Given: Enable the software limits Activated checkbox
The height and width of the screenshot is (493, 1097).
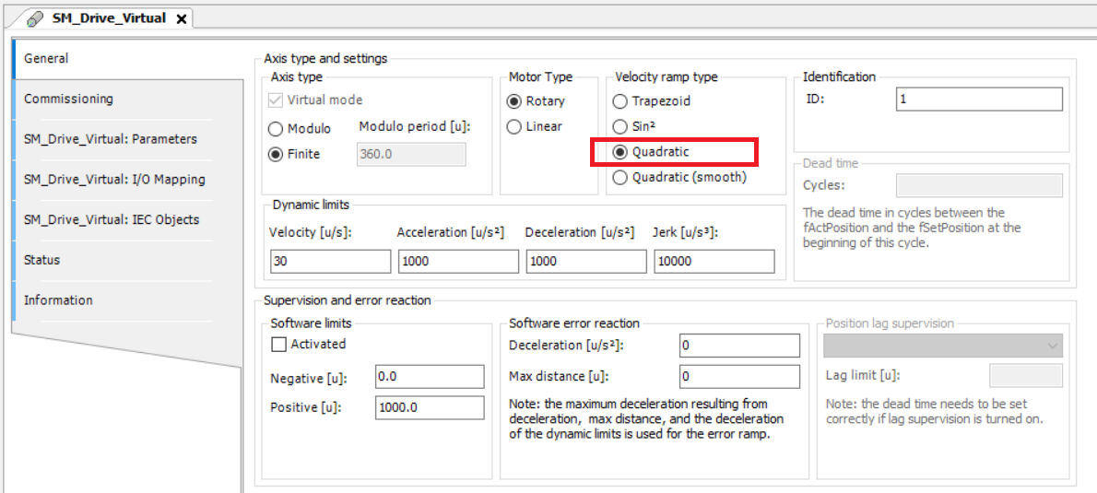Looking at the screenshot, I should click(278, 345).
